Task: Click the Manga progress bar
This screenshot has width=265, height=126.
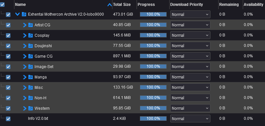Action: click(153, 77)
